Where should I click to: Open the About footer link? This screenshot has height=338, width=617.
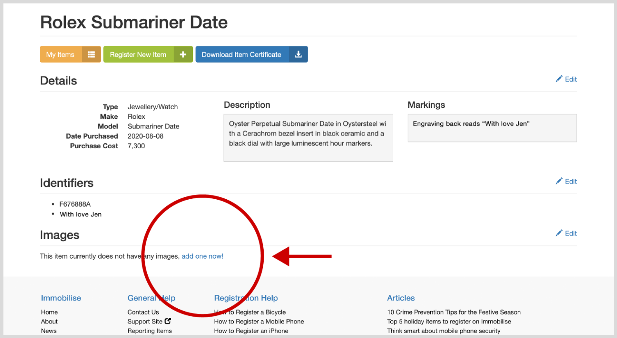coord(49,322)
